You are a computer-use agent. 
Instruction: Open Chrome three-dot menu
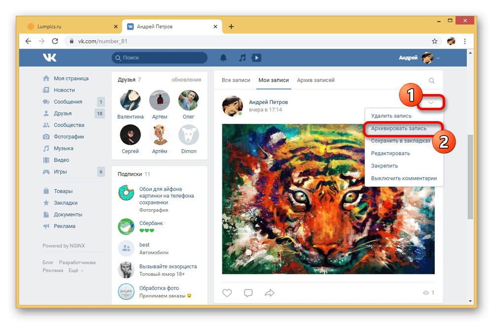(x=465, y=41)
